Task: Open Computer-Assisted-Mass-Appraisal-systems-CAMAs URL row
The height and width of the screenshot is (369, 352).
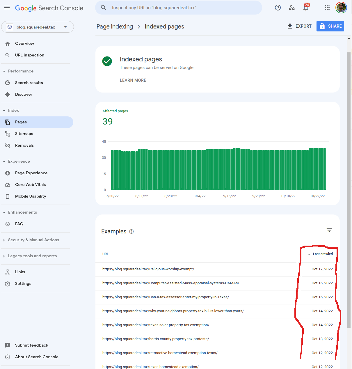Action: (218, 283)
